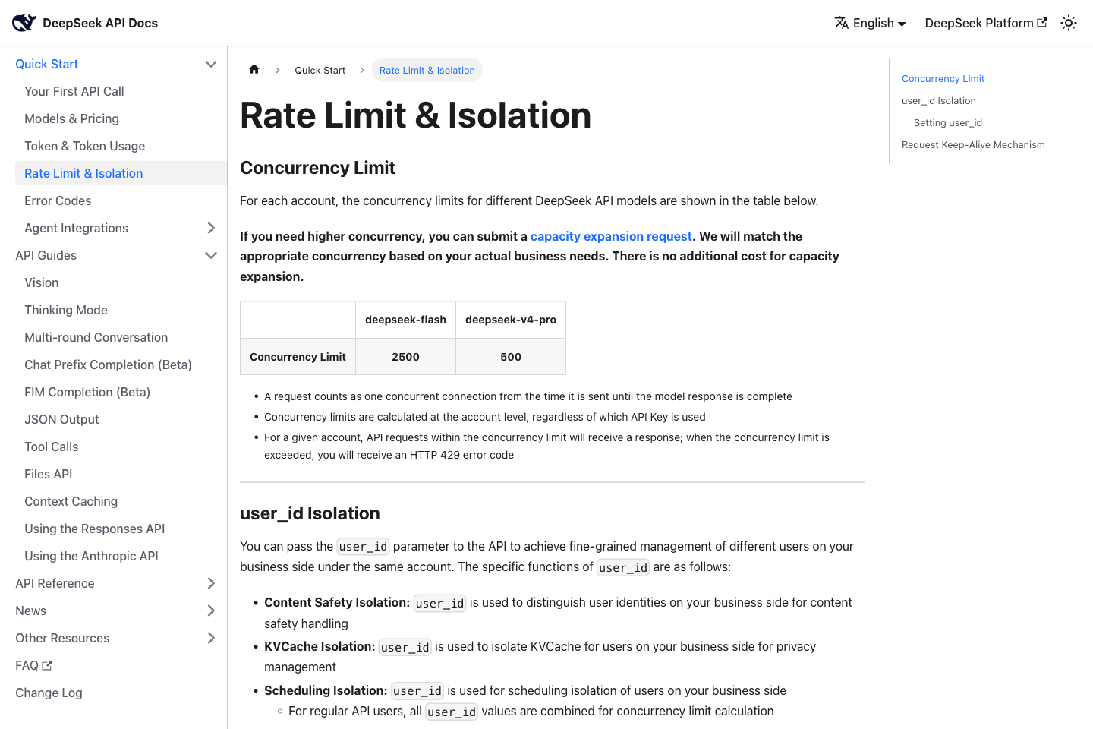The width and height of the screenshot is (1093, 729).
Task: Open the DeepSeek Platform external link
Action: tap(986, 23)
